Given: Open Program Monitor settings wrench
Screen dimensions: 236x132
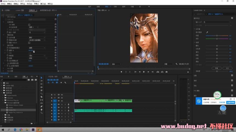Looking at the screenshot, I should coord(176,64).
